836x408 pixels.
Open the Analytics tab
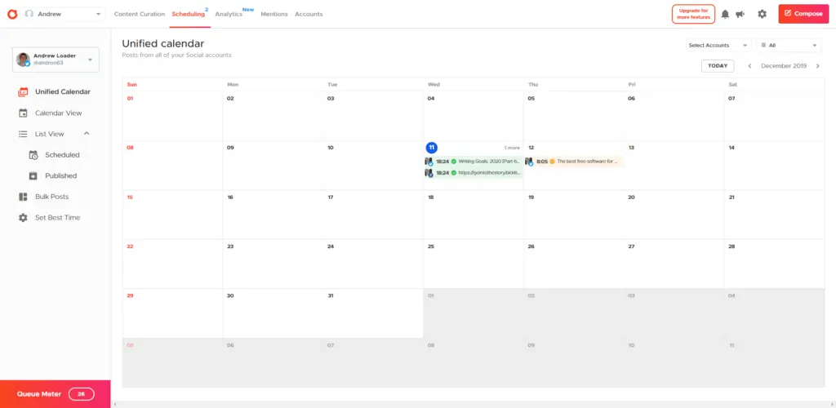229,14
